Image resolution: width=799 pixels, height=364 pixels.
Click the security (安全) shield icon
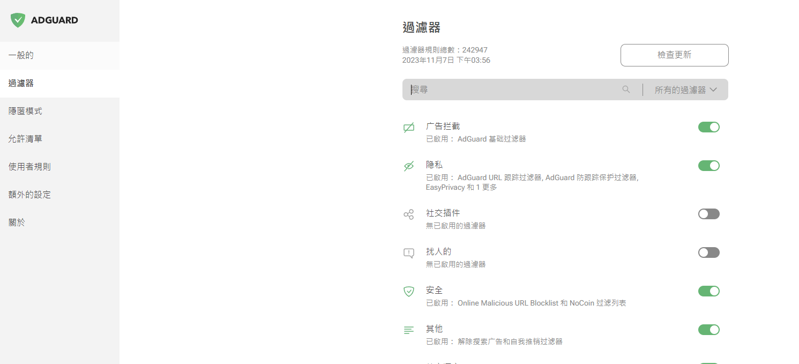click(409, 291)
